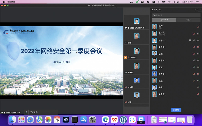Click the Wi-Fi icon in menu bar
This screenshot has width=202, height=126.
pos(169,2)
